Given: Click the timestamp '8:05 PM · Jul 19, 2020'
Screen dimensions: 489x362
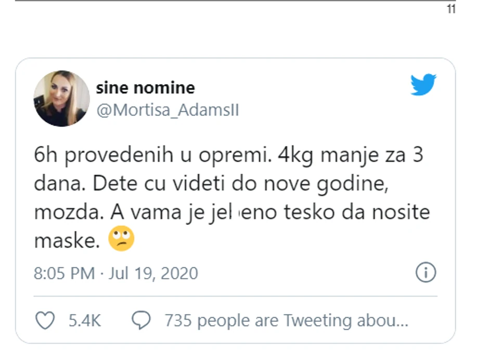Looking at the screenshot, I should point(115,273).
